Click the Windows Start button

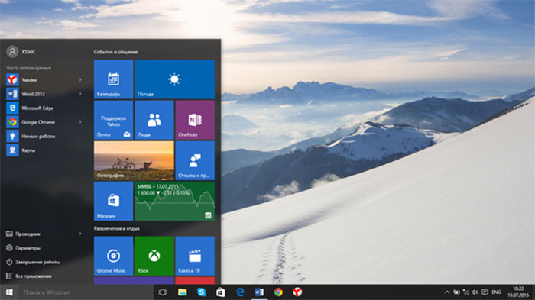point(9,292)
